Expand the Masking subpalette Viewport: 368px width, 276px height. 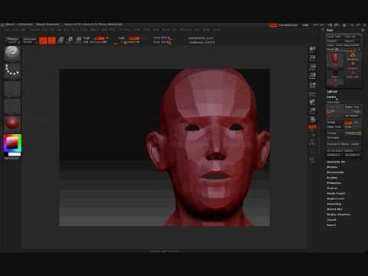pyautogui.click(x=332, y=178)
